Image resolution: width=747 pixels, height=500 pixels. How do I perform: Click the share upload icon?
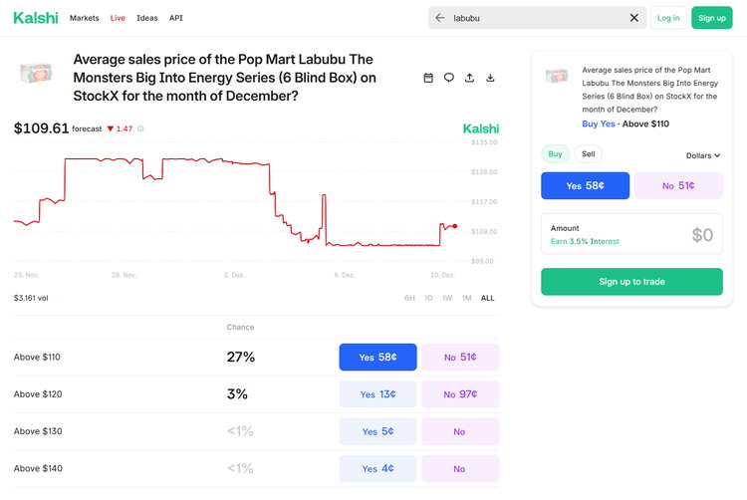pyautogui.click(x=470, y=78)
